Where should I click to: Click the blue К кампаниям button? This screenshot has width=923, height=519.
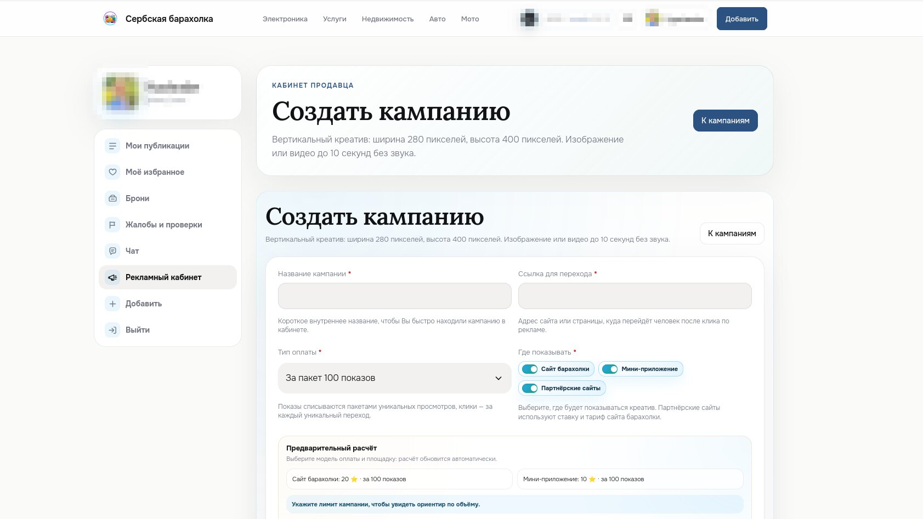tap(726, 121)
